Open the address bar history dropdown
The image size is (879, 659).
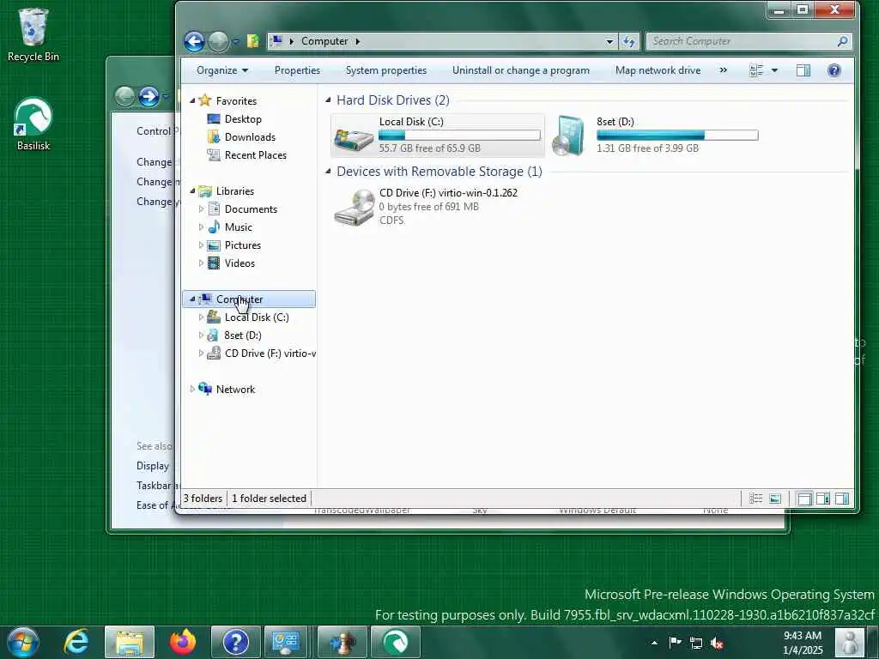click(x=609, y=41)
